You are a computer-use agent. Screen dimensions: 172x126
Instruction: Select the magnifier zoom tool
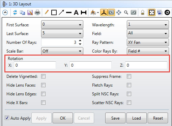click(x=126, y=12)
